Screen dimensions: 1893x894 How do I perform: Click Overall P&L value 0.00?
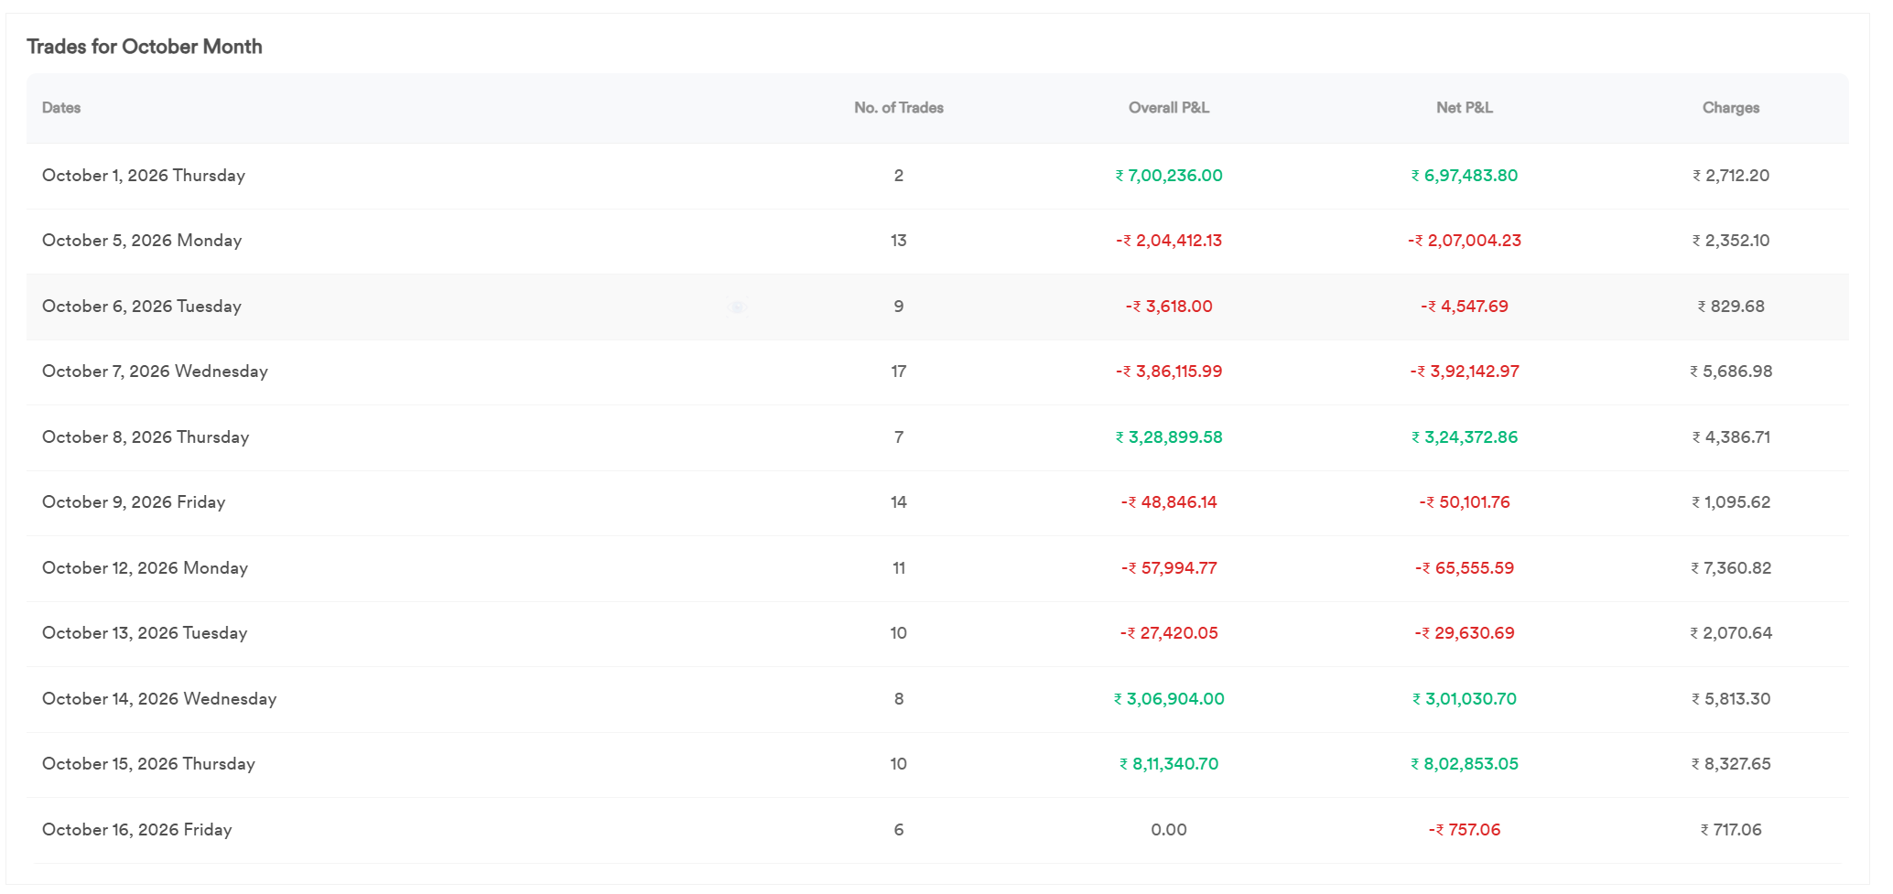1169,830
